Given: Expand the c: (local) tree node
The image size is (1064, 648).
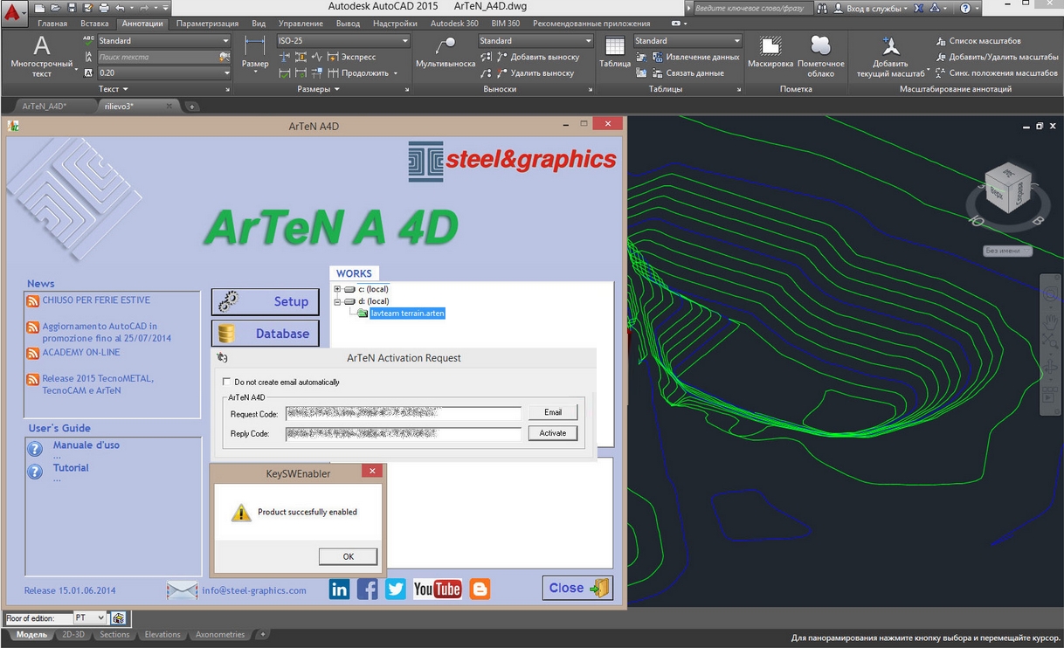Looking at the screenshot, I should tap(338, 289).
